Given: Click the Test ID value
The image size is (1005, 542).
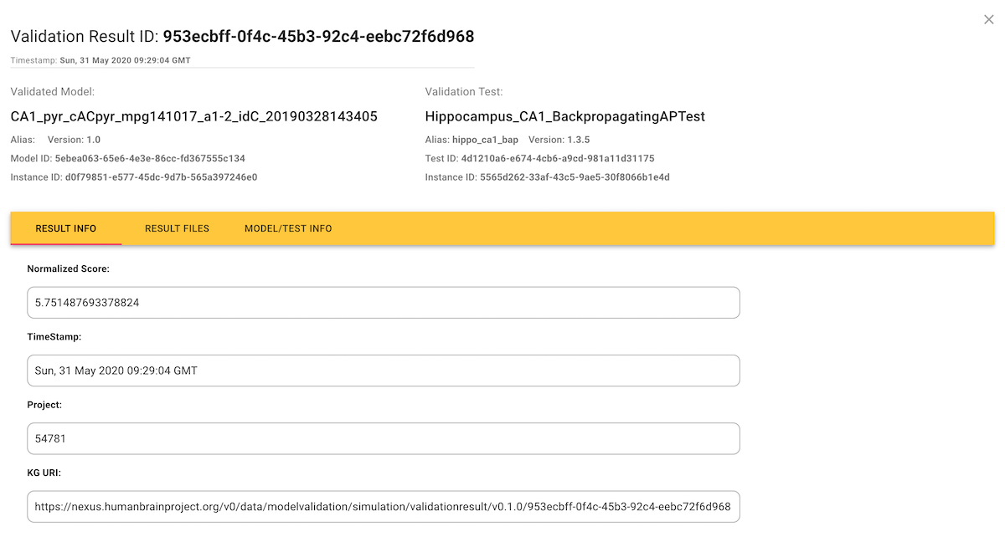Looking at the screenshot, I should point(558,158).
